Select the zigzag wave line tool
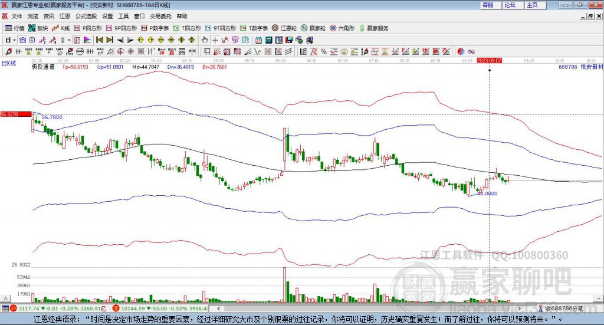Screen dimensions: 604x325 (258, 51)
